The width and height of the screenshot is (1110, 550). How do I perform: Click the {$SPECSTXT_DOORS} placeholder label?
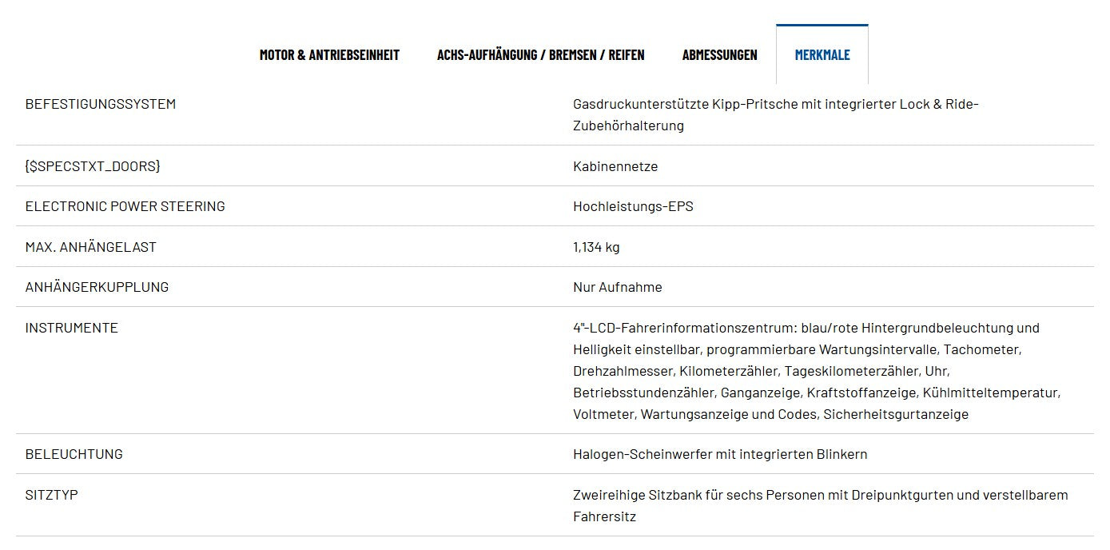tap(93, 166)
